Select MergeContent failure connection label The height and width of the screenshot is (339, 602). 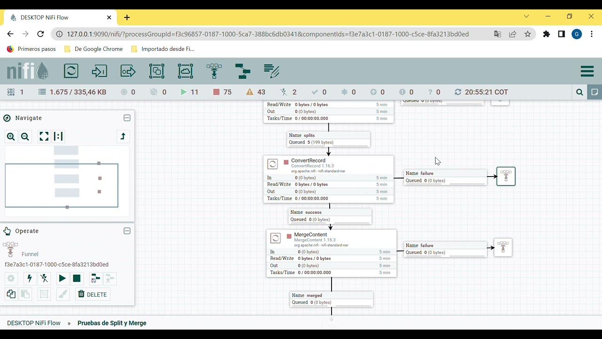[445, 249]
